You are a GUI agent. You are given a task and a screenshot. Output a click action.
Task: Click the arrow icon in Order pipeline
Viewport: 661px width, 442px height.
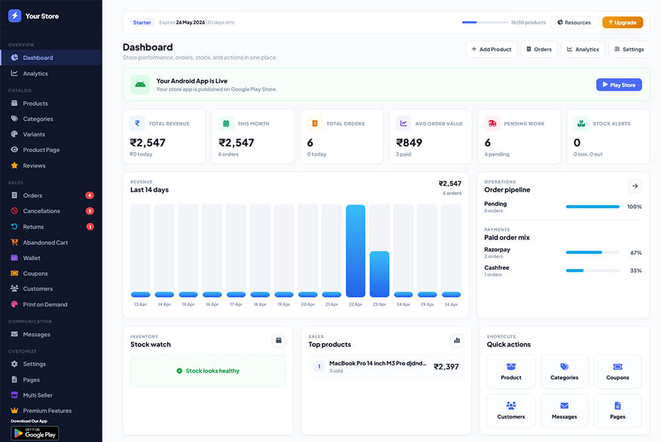[x=635, y=186]
